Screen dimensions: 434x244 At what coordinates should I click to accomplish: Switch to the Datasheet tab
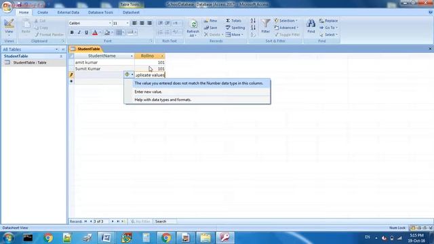pyautogui.click(x=131, y=12)
